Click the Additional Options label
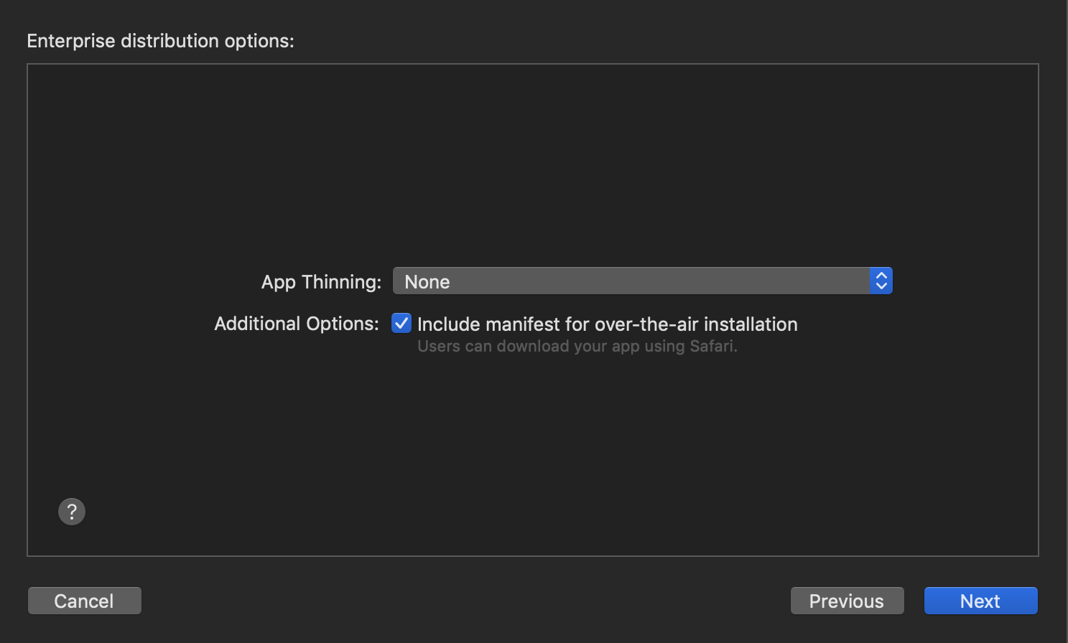This screenshot has height=643, width=1068. click(x=296, y=324)
